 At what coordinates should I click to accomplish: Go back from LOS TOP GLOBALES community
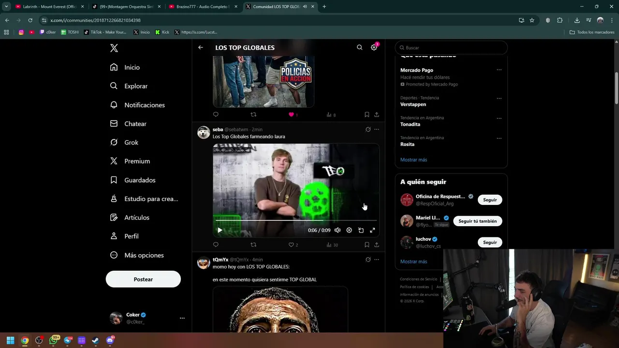201,47
